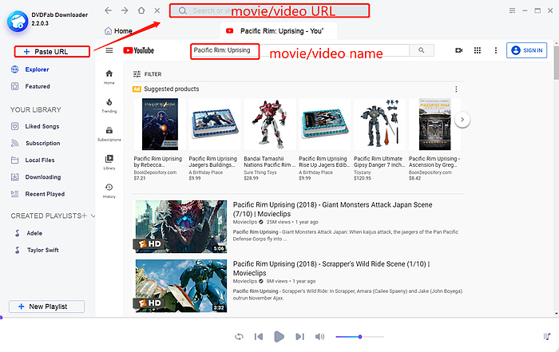Screen dimensions: 559x352
Task: Show next suggested products with arrow
Action: [462, 120]
